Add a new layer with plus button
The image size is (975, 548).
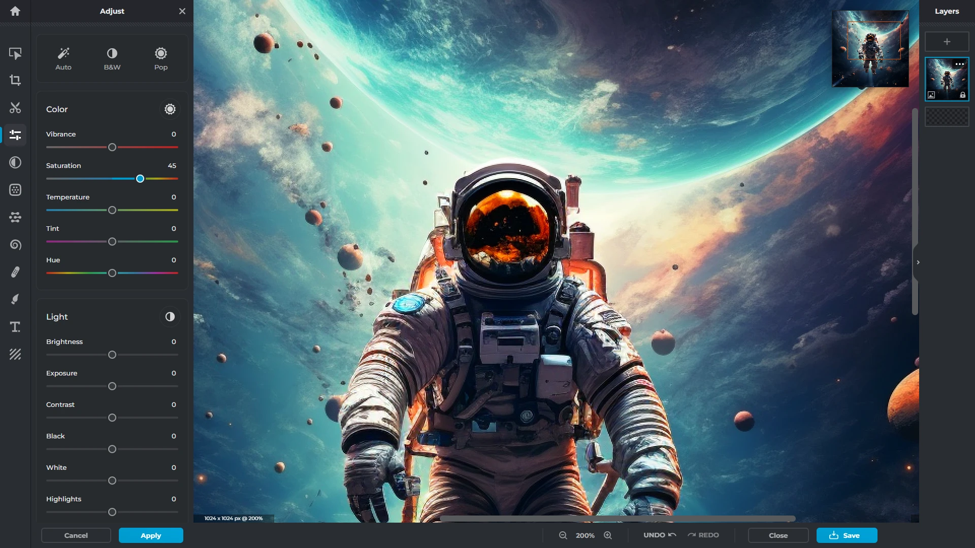[x=947, y=42]
